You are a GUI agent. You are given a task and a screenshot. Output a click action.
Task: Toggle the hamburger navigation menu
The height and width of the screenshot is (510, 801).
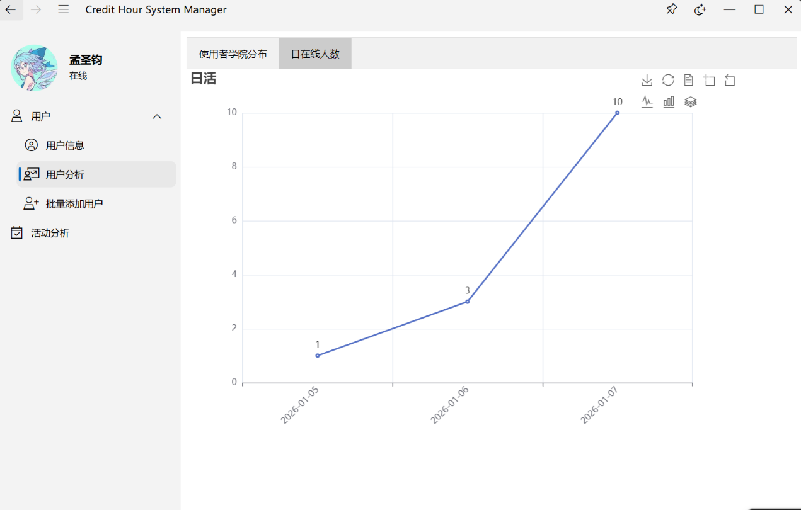pos(63,9)
